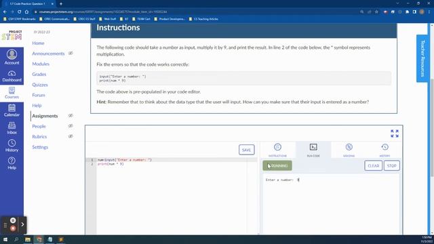The image size is (434, 244).
Task: Open the browser home page
Action: pos(26,12)
